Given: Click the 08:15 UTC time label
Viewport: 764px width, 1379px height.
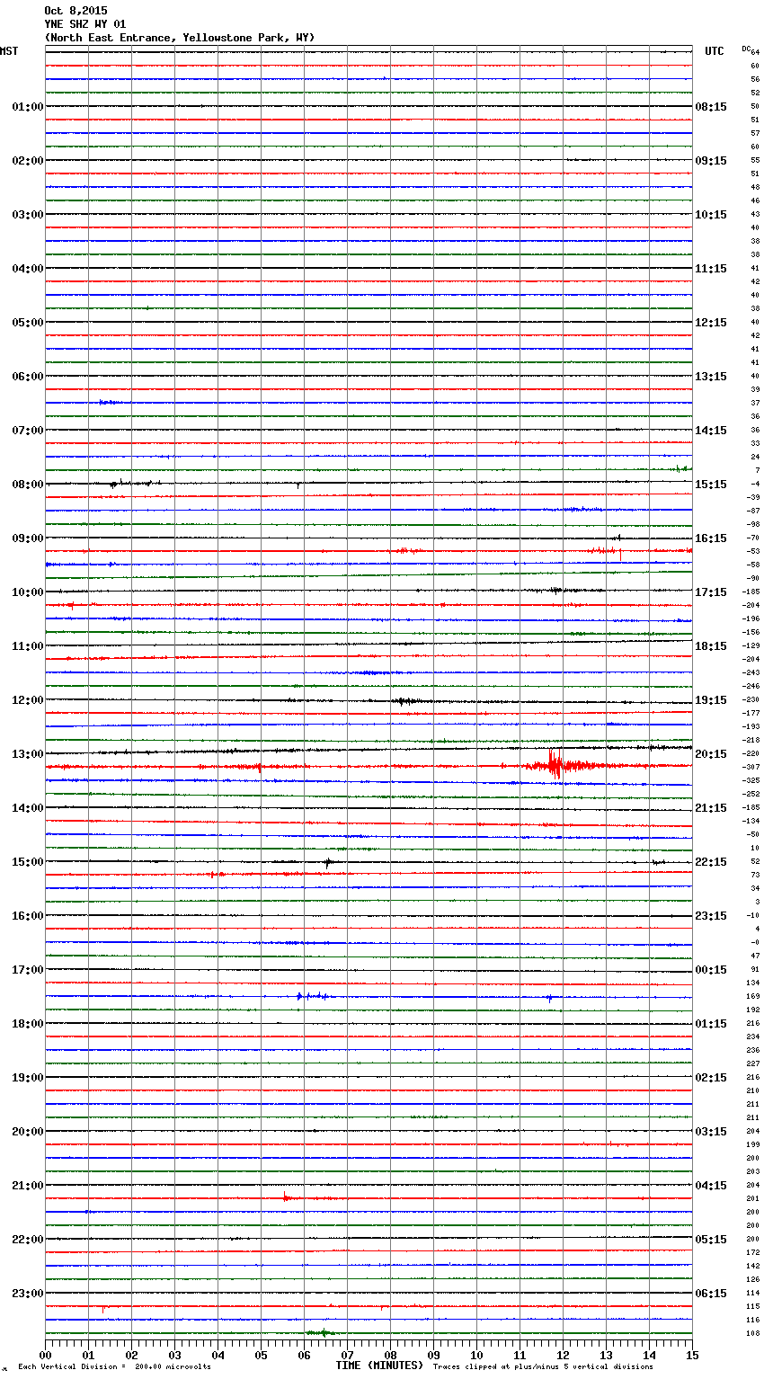Looking at the screenshot, I should (711, 107).
